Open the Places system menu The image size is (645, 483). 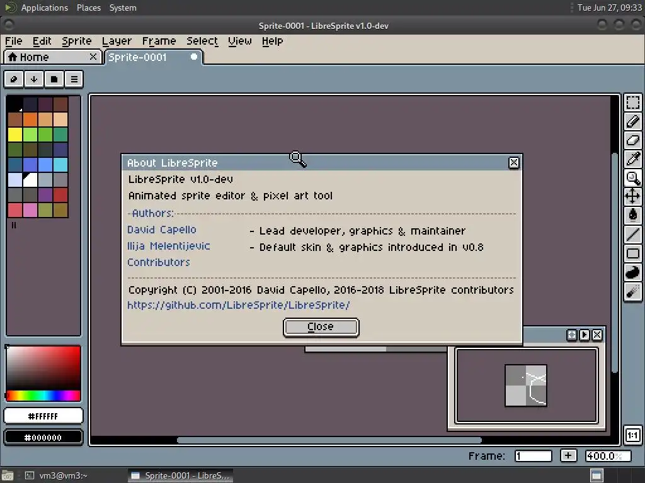(88, 8)
